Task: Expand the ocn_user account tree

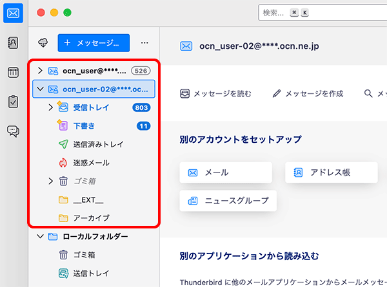Action: pyautogui.click(x=40, y=70)
